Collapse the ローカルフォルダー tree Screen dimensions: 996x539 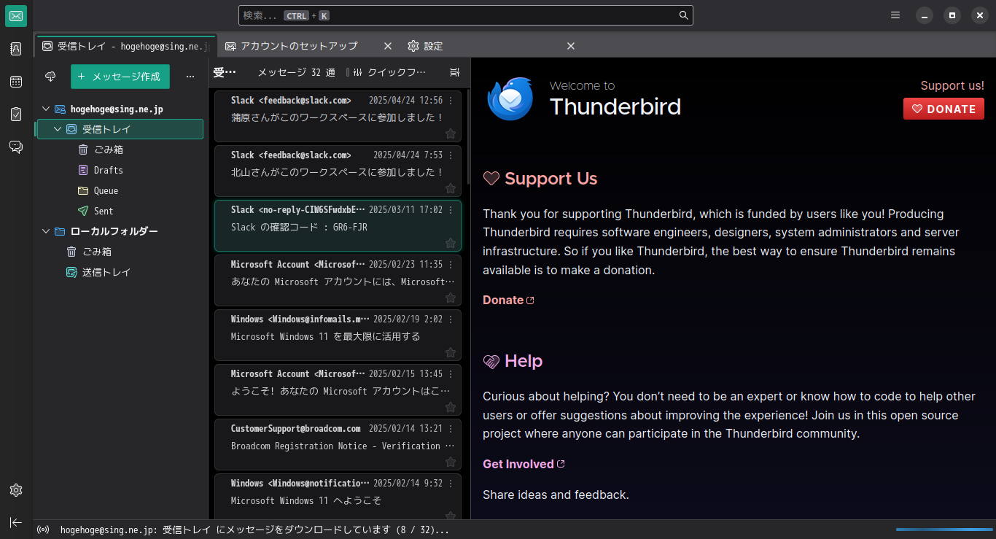(x=46, y=231)
